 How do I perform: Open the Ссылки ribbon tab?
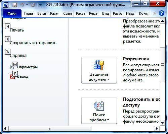coord(68,13)
